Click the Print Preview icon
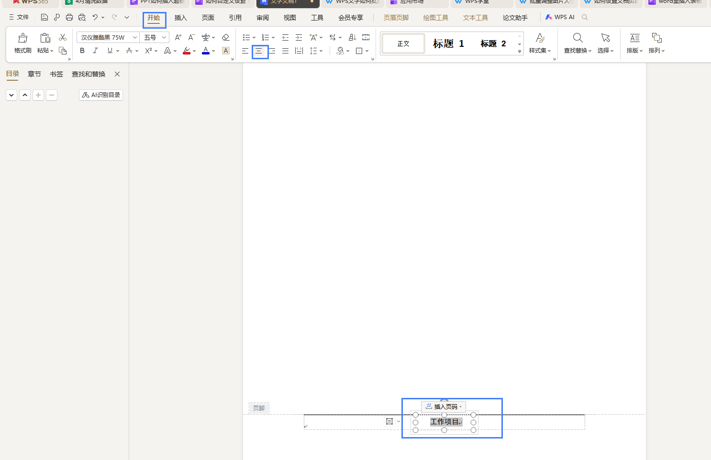The width and height of the screenshot is (711, 460). tap(82, 17)
